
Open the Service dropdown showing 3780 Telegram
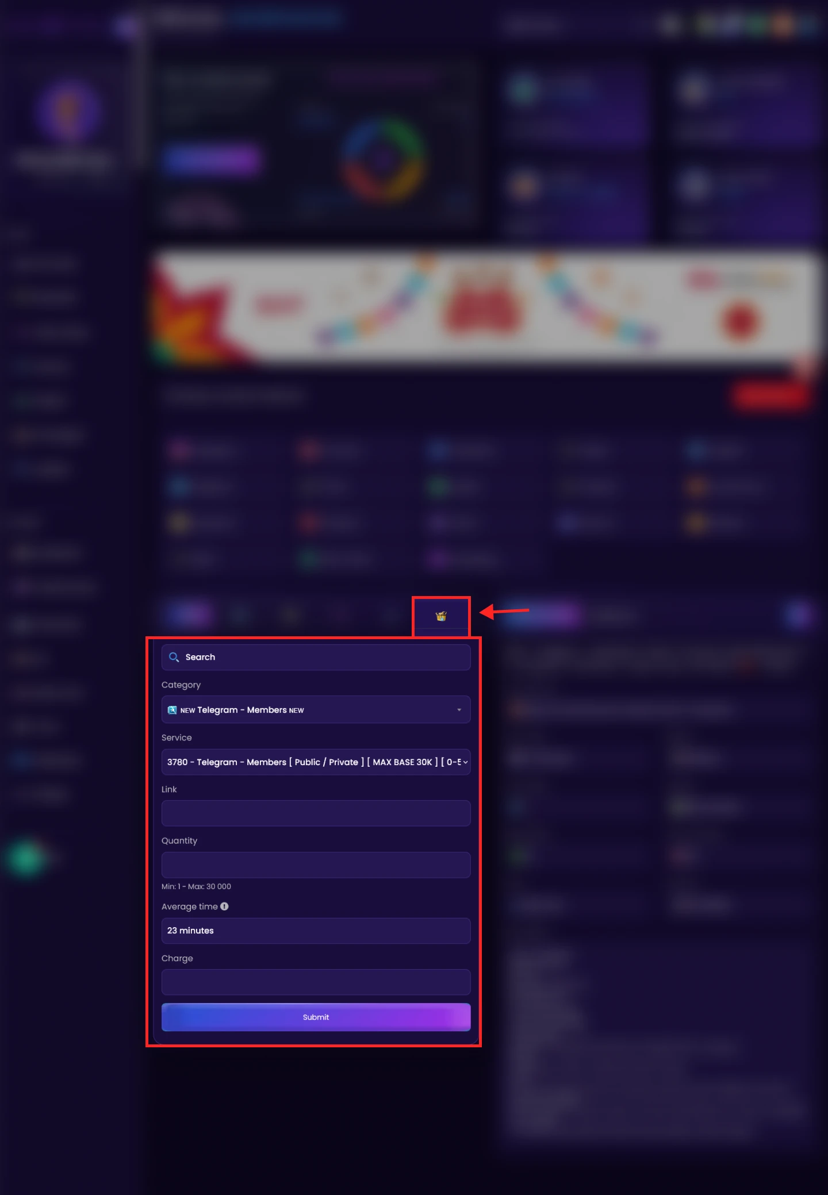pyautogui.click(x=316, y=762)
